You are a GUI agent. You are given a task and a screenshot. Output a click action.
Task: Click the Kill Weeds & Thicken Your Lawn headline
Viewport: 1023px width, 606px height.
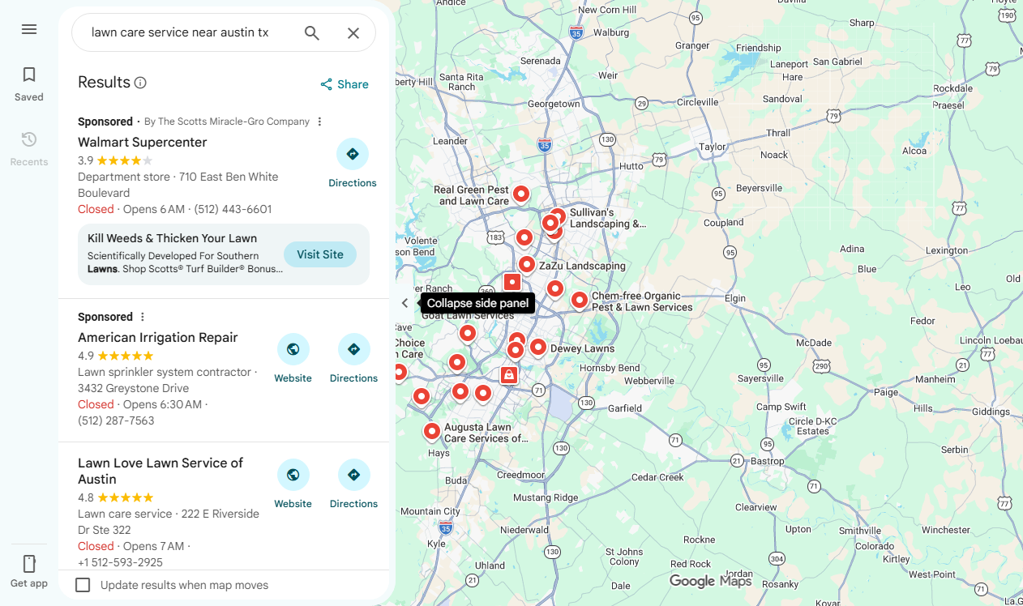click(172, 238)
